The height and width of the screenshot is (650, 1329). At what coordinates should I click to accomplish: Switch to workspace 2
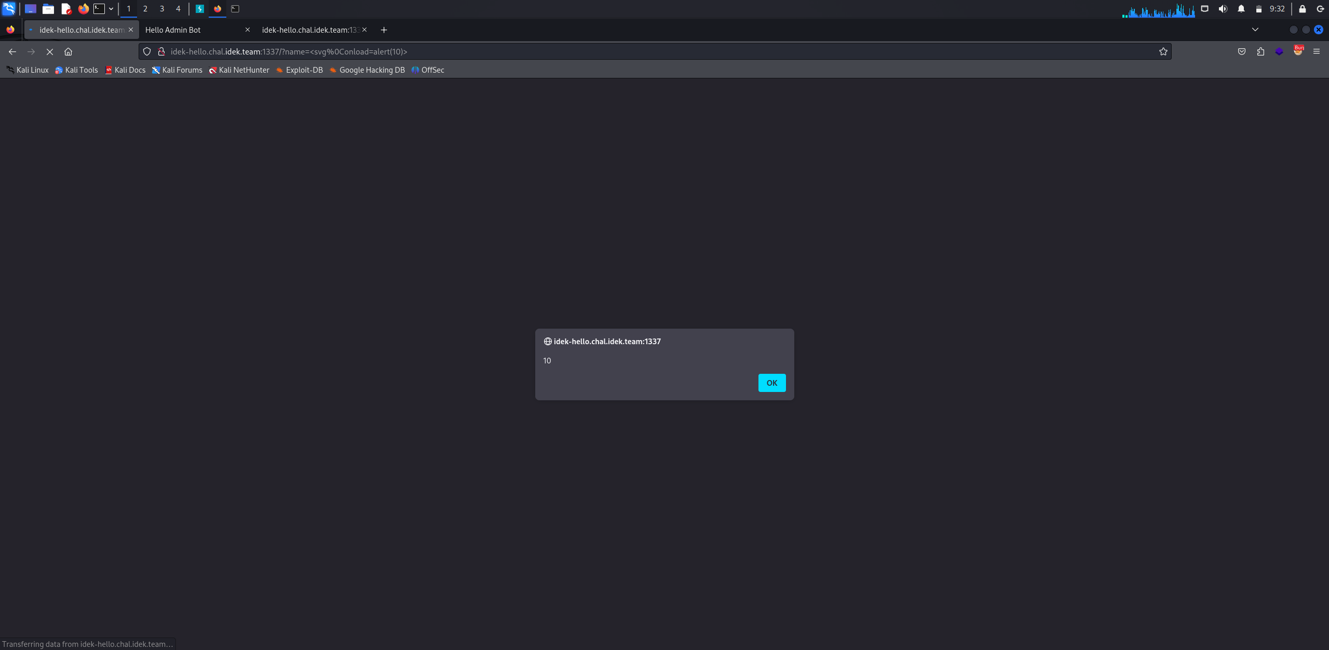click(x=145, y=9)
